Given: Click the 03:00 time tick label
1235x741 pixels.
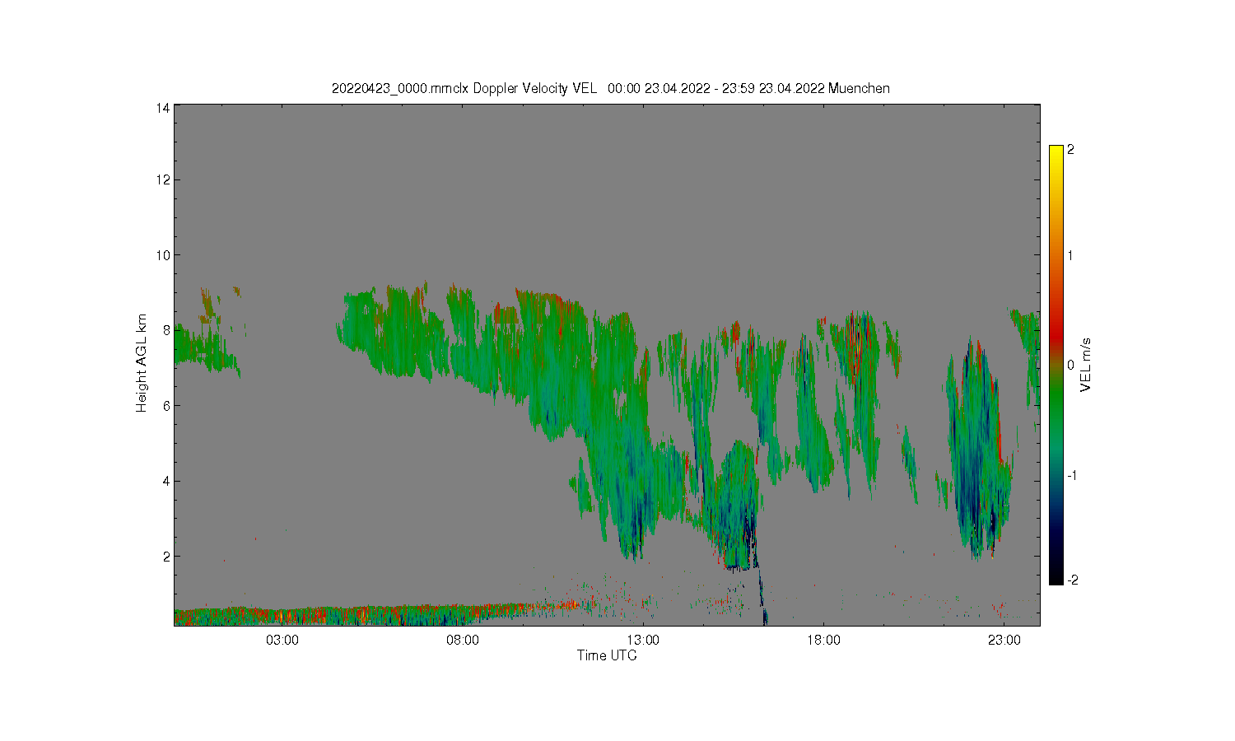Looking at the screenshot, I should pyautogui.click(x=282, y=641).
